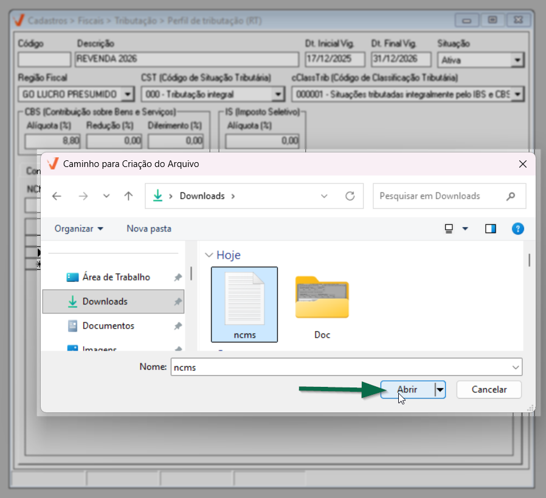Viewport: 546px width, 498px height.
Task: Select the ncms file thumbnail
Action: point(244,304)
